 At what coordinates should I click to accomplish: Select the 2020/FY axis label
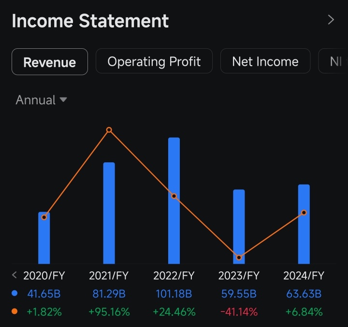[44, 275]
